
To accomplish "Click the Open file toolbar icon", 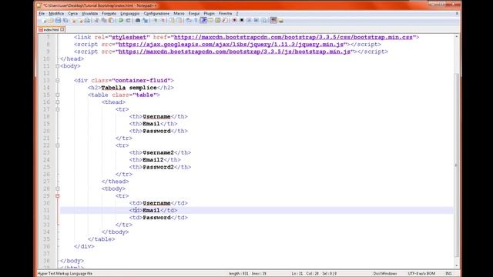I will (x=51, y=21).
